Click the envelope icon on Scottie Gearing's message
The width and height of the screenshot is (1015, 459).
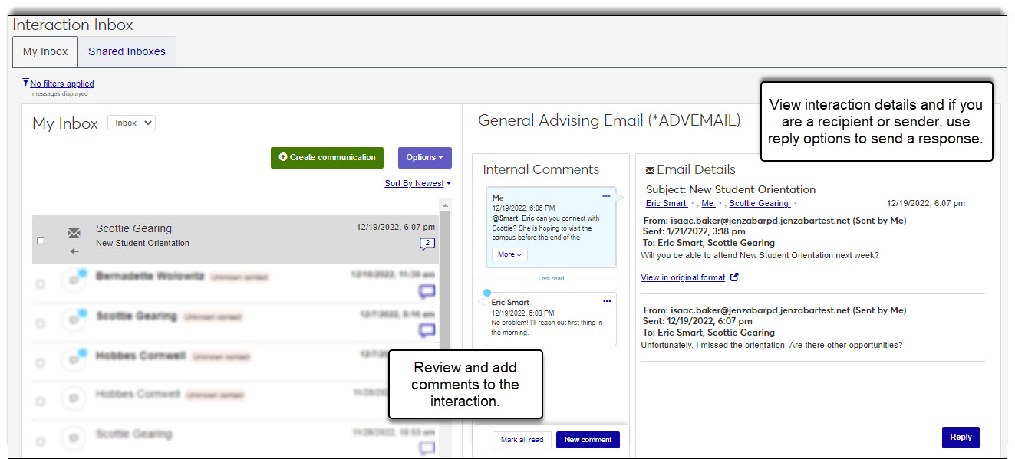click(74, 233)
